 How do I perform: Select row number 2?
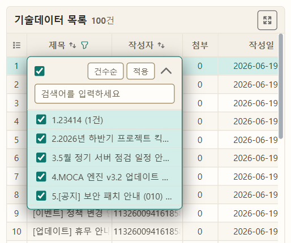pyautogui.click(x=16, y=85)
